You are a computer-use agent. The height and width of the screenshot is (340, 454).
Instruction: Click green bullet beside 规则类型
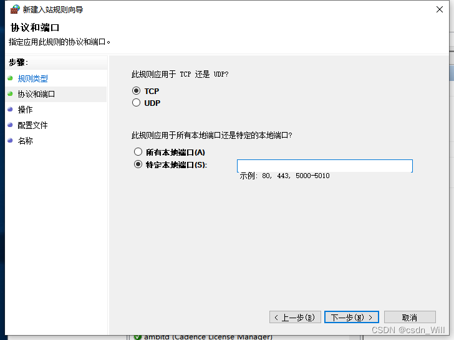coord(10,78)
